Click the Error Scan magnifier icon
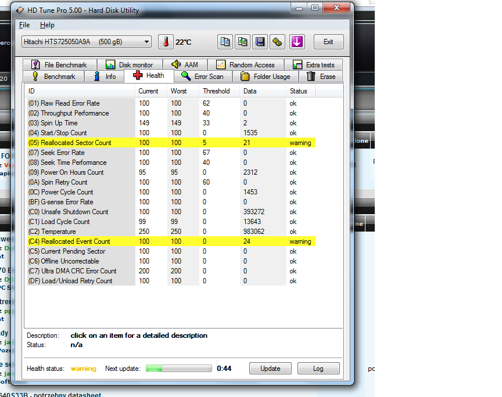Screen dimensions: 502x397 coord(186,76)
